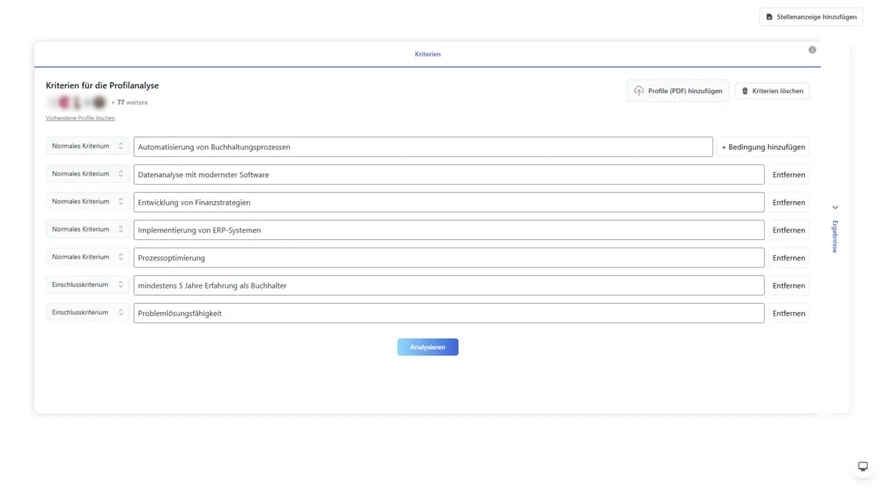This screenshot has height=489, width=885.
Task: Focus the Automatisierung von Buchhaltungsprozessen field
Action: pos(423,147)
